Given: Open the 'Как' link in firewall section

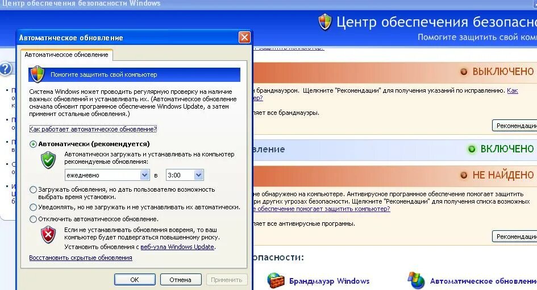Looking at the screenshot, I should point(513,90).
